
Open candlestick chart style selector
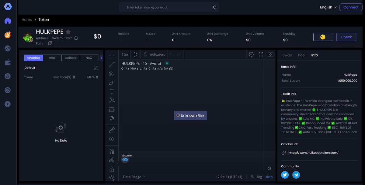click(x=136, y=55)
